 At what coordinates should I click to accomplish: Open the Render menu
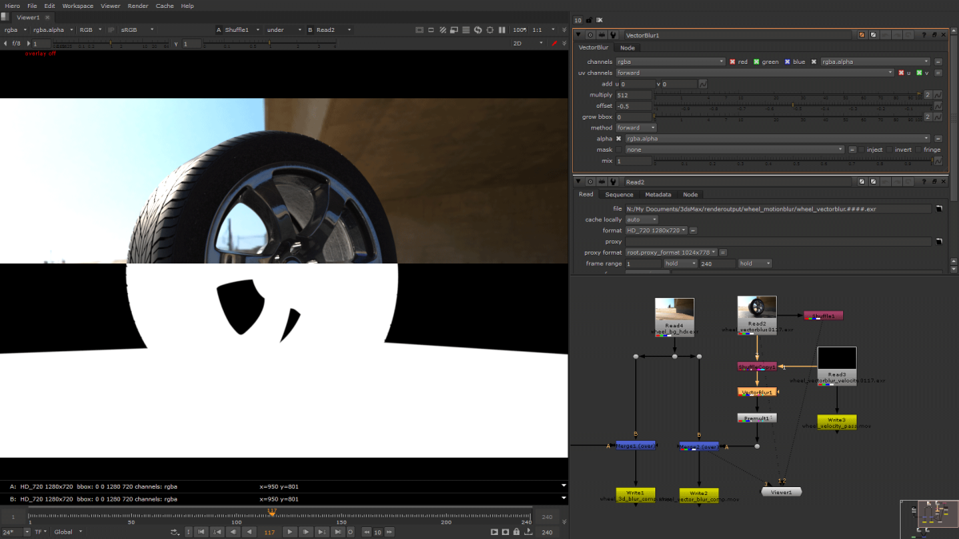(137, 6)
